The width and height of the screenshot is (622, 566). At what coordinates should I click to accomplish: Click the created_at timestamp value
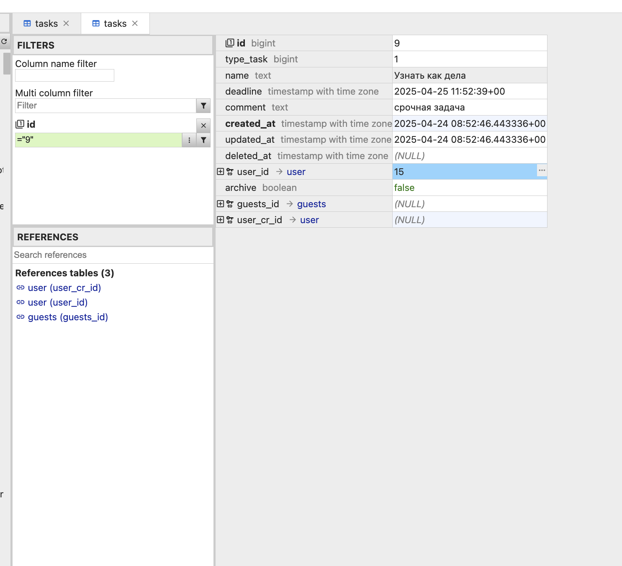click(470, 123)
